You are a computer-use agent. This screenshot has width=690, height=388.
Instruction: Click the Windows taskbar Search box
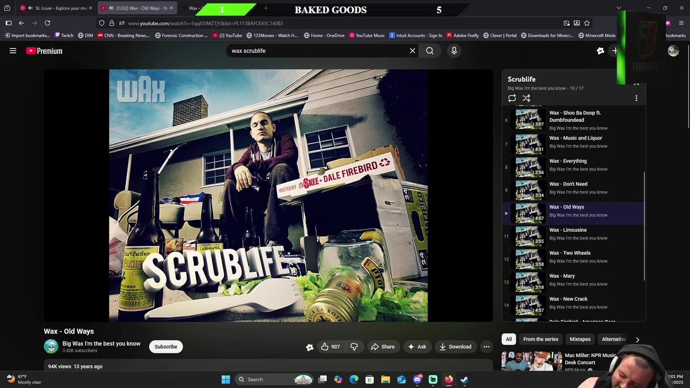click(274, 379)
